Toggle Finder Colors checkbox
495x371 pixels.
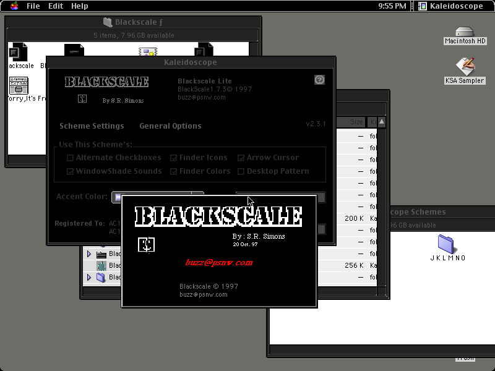click(x=173, y=171)
